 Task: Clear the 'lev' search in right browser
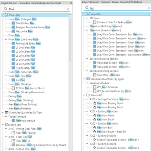(149, 8)
